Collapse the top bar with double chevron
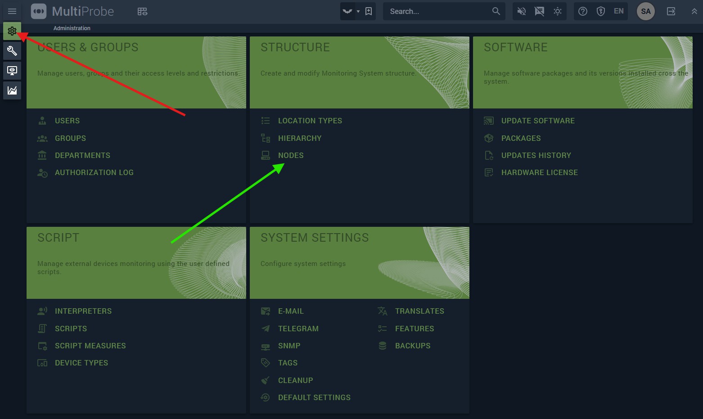Viewport: 703px width, 419px height. coord(694,11)
